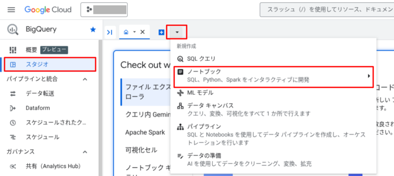This screenshot has width=394, height=176.
Task: Select 可視化セル list item
Action: click(141, 150)
